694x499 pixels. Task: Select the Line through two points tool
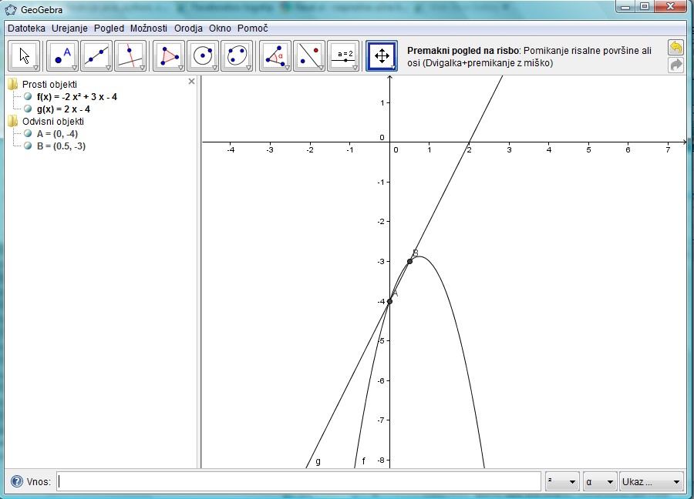pos(96,56)
